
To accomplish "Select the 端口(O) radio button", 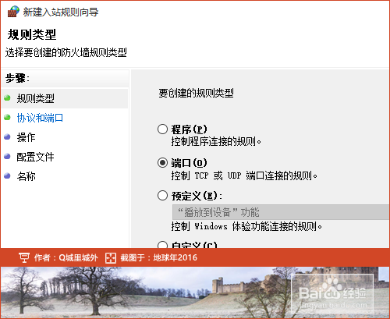I will click(x=162, y=163).
